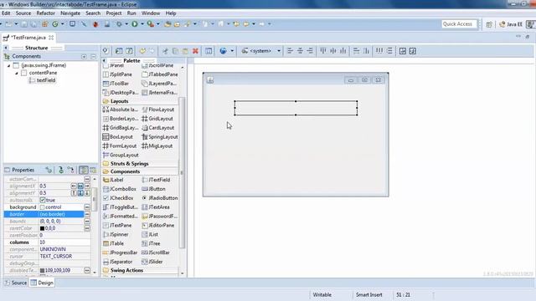Select the JToolBar palette item
This screenshot has width=536, height=301.
(116, 84)
